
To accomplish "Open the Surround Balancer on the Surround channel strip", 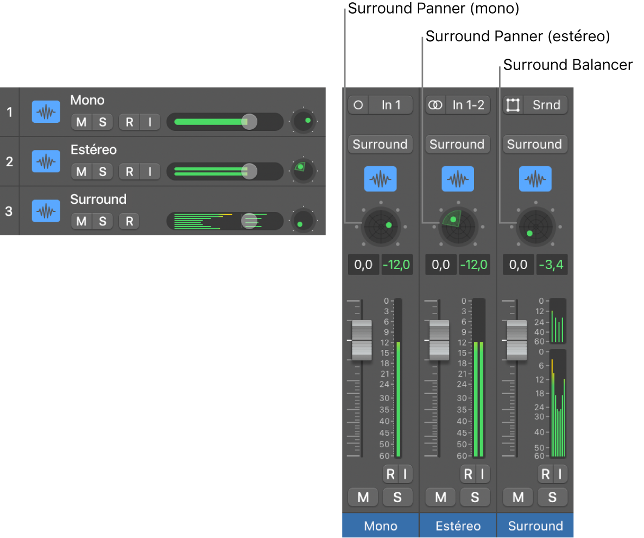I will click(535, 227).
